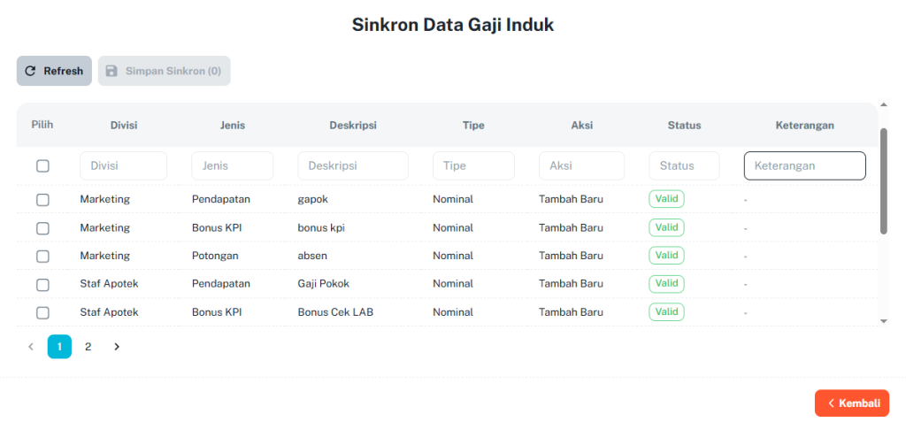The width and height of the screenshot is (906, 422).
Task: Check the Marketing gapok row checkbox
Action: (x=42, y=199)
